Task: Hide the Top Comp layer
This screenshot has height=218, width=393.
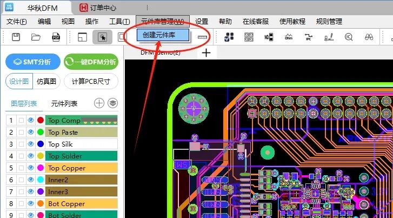Action: (31, 121)
